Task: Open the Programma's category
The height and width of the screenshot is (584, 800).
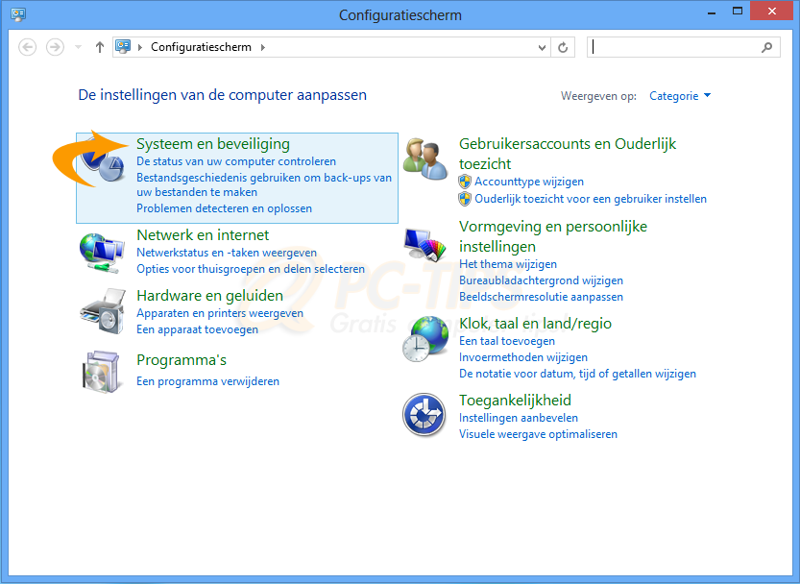Action: [x=182, y=360]
